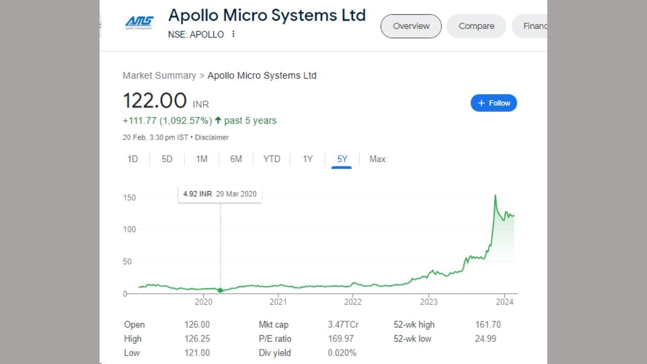Click the chart peak near late 2023
647x364 pixels.
495,195
